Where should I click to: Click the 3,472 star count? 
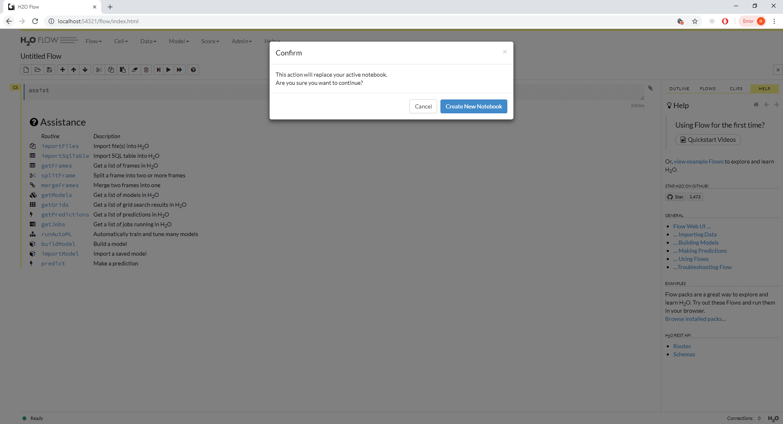point(695,197)
